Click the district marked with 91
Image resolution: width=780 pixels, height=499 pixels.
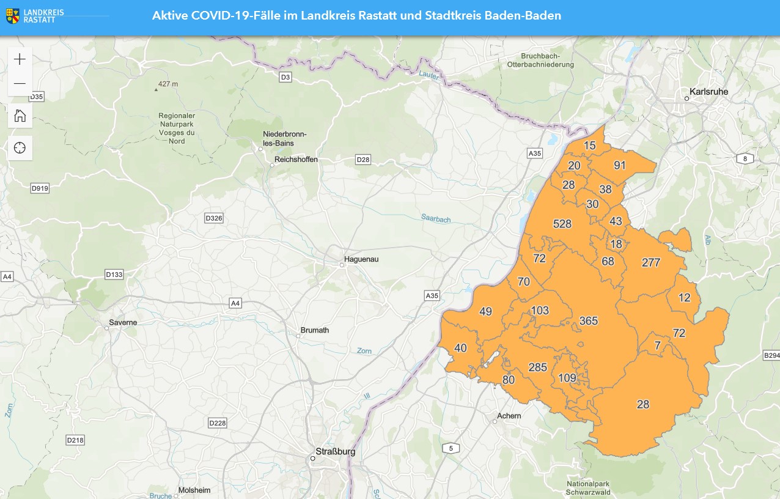click(x=620, y=166)
